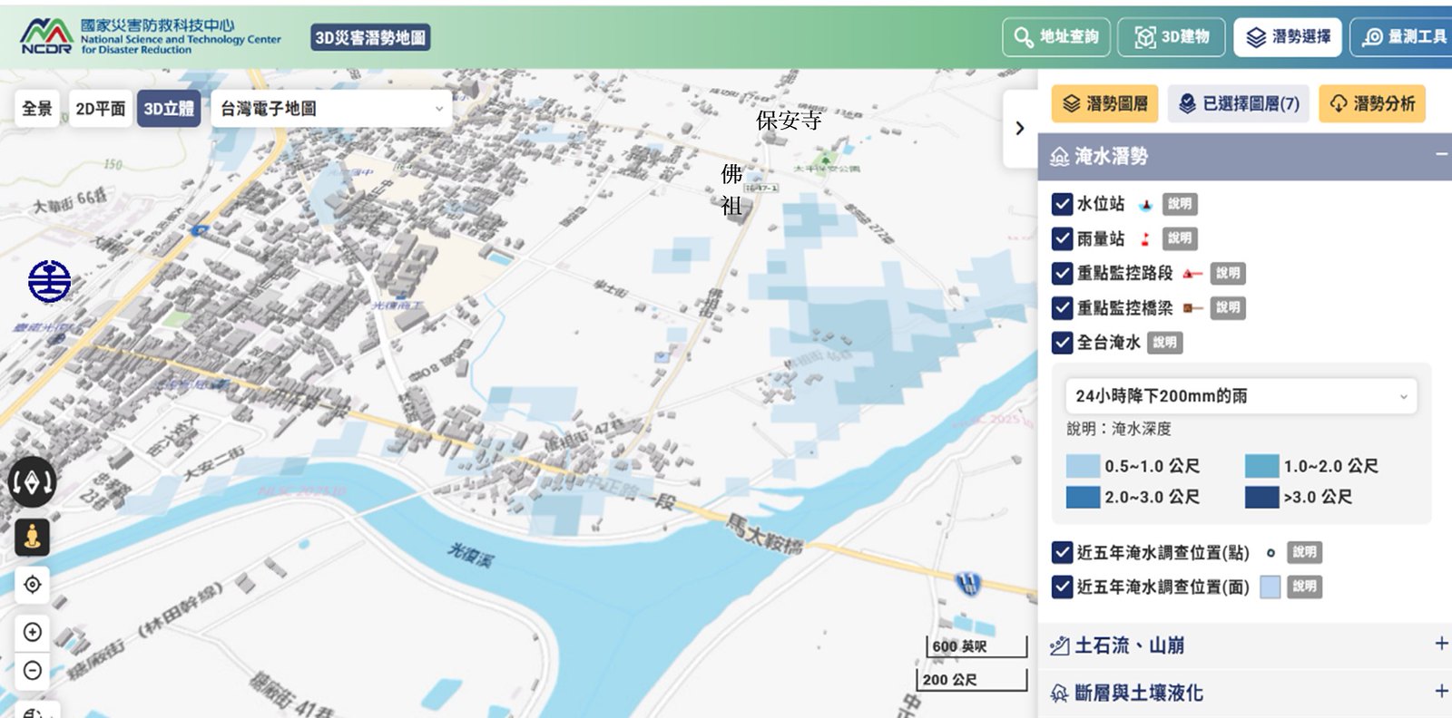Switch to the 已選擇圖層(7) tab
The image size is (1452, 718).
tap(1240, 104)
